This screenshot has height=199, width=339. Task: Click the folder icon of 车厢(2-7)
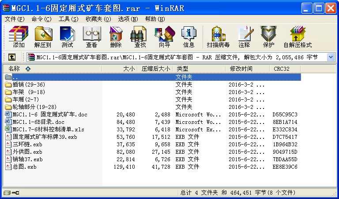point(8,99)
